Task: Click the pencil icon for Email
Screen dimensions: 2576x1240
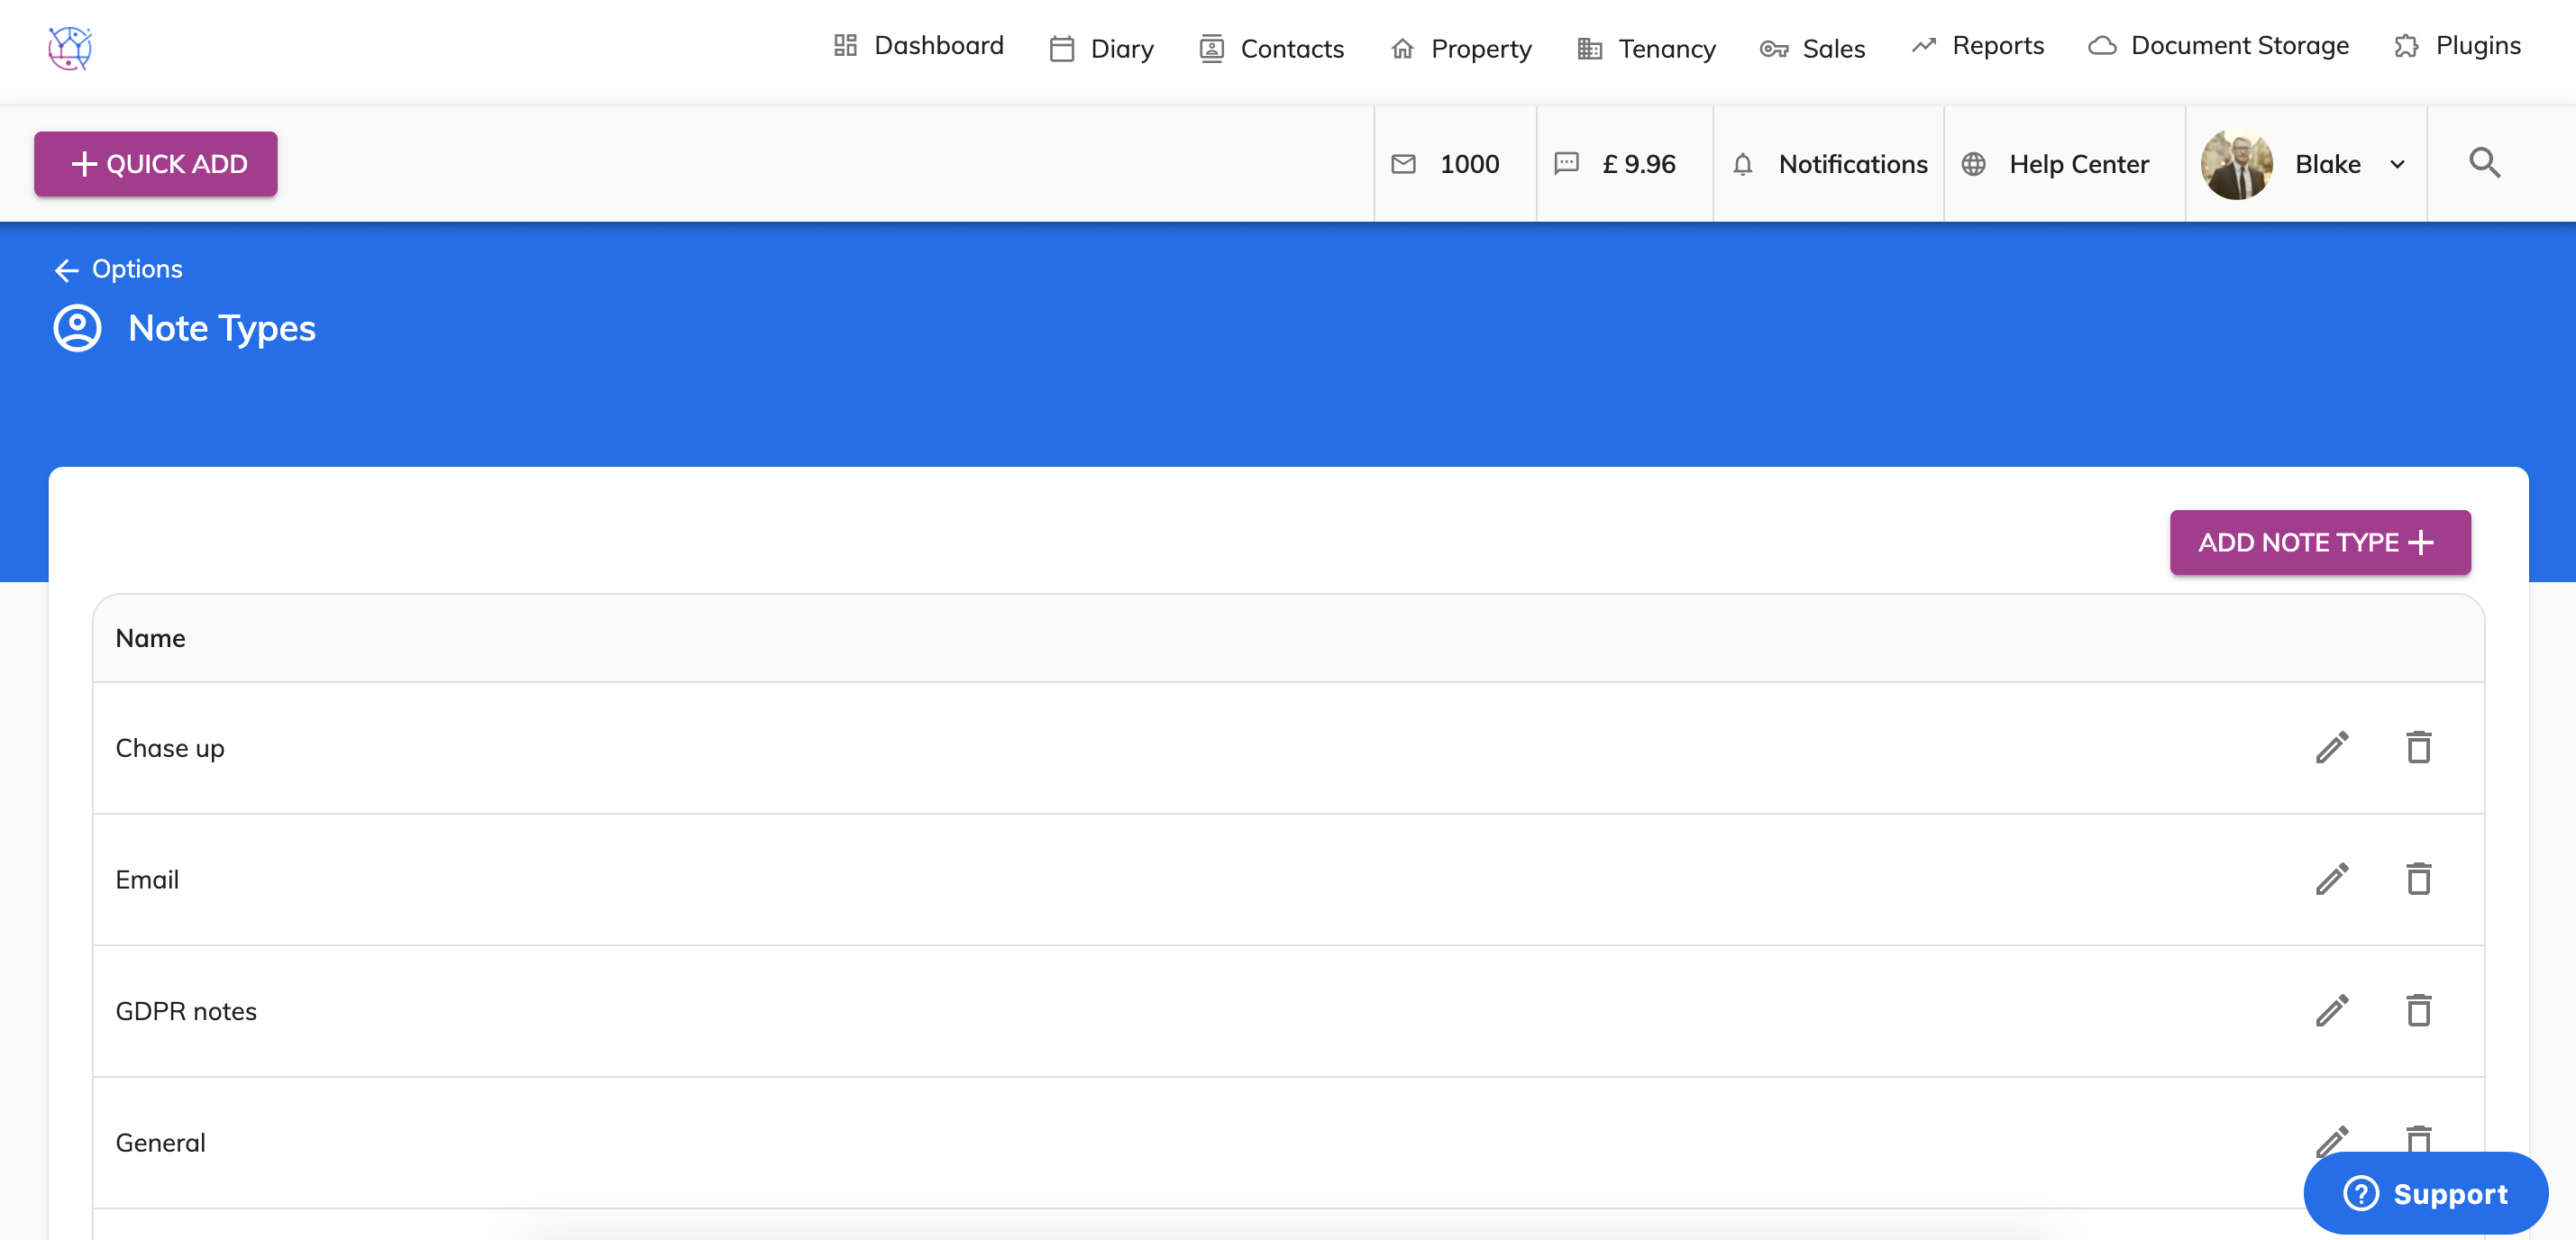Action: [2331, 879]
